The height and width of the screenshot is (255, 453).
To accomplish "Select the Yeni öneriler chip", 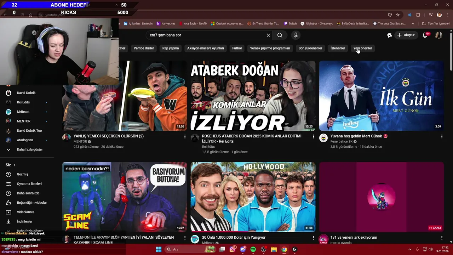I will point(363,48).
